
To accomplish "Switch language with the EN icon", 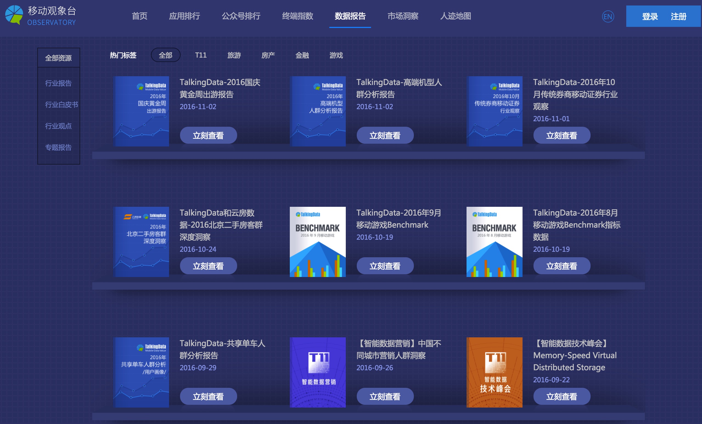I will click(x=608, y=16).
